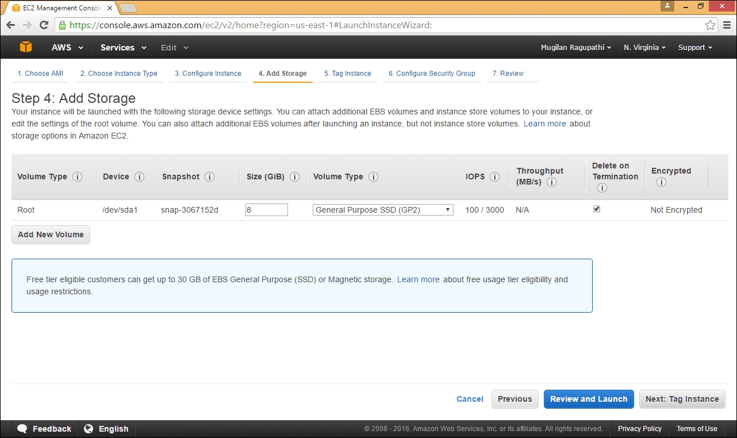Open the Support dropdown menu
This screenshot has height=438, width=737.
[x=695, y=48]
